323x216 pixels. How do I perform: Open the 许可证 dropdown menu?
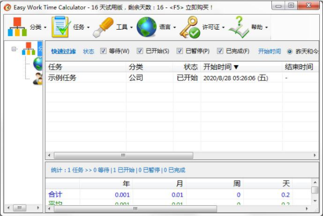(223, 27)
